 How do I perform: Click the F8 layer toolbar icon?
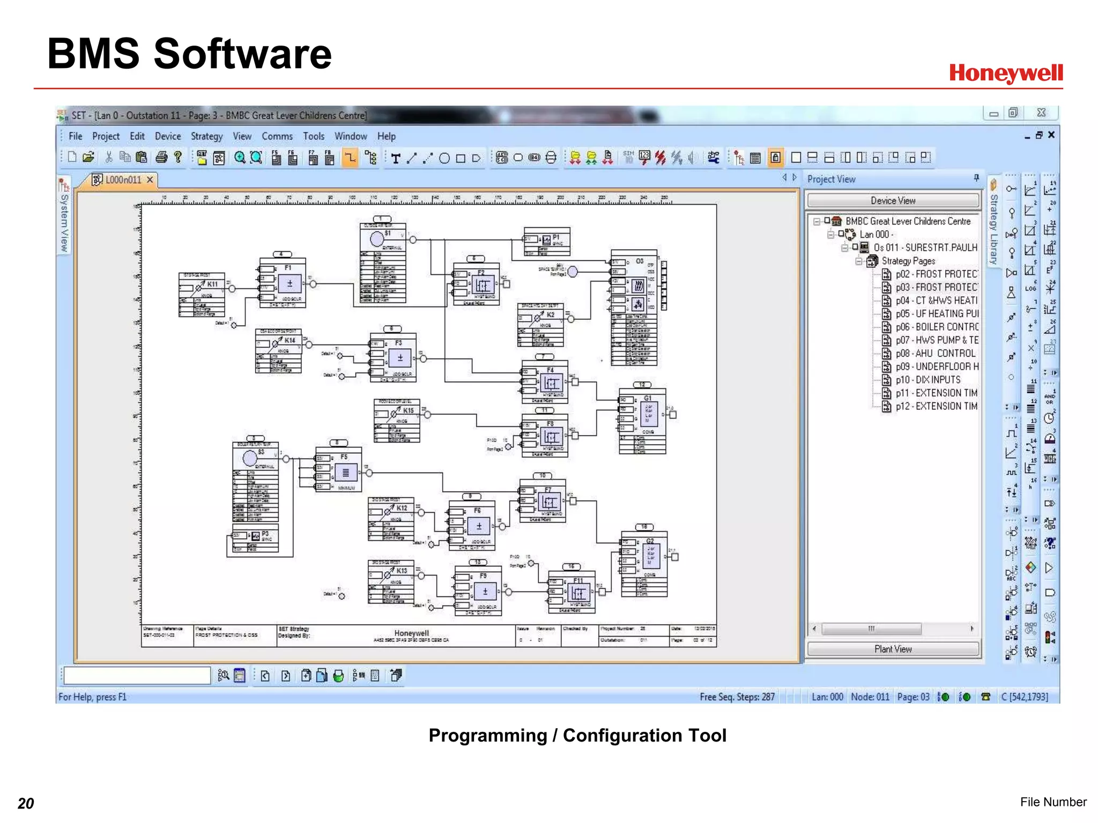[329, 158]
